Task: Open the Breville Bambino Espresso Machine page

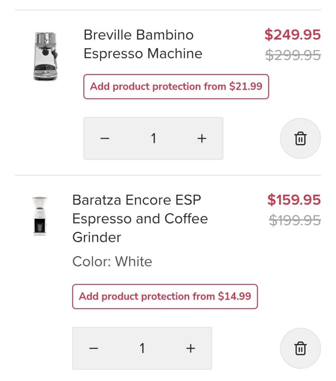Action: [143, 44]
